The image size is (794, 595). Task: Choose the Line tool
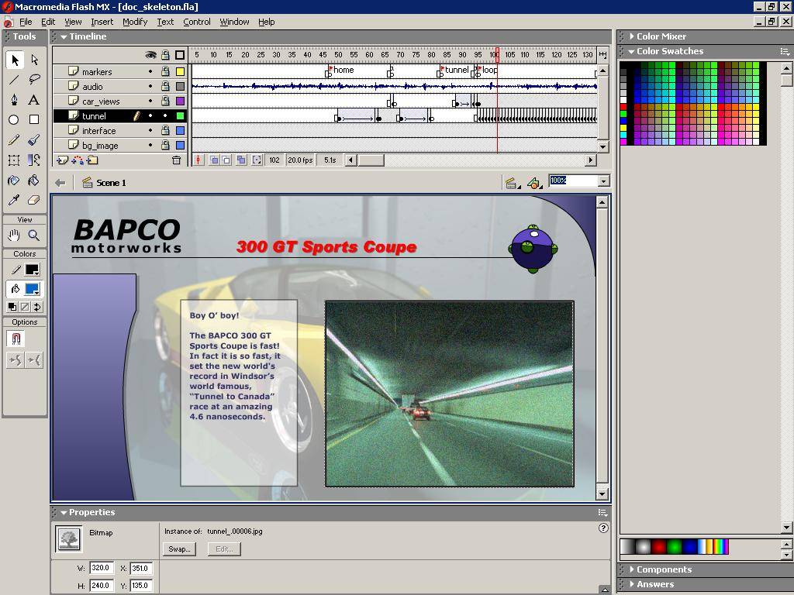[14, 80]
